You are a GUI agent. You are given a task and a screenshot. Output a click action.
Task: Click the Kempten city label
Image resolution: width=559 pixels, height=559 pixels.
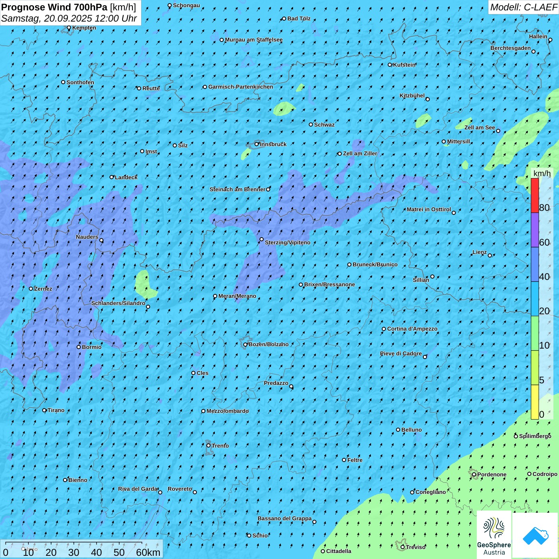pyautogui.click(x=84, y=28)
